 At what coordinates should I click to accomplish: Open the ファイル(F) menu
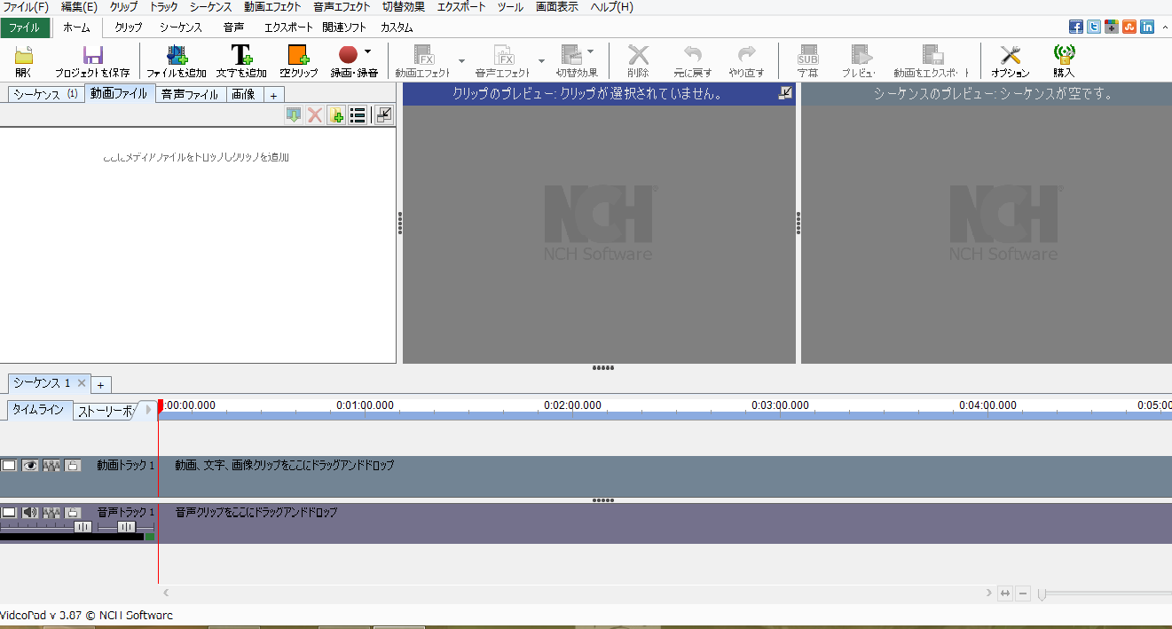[x=24, y=7]
